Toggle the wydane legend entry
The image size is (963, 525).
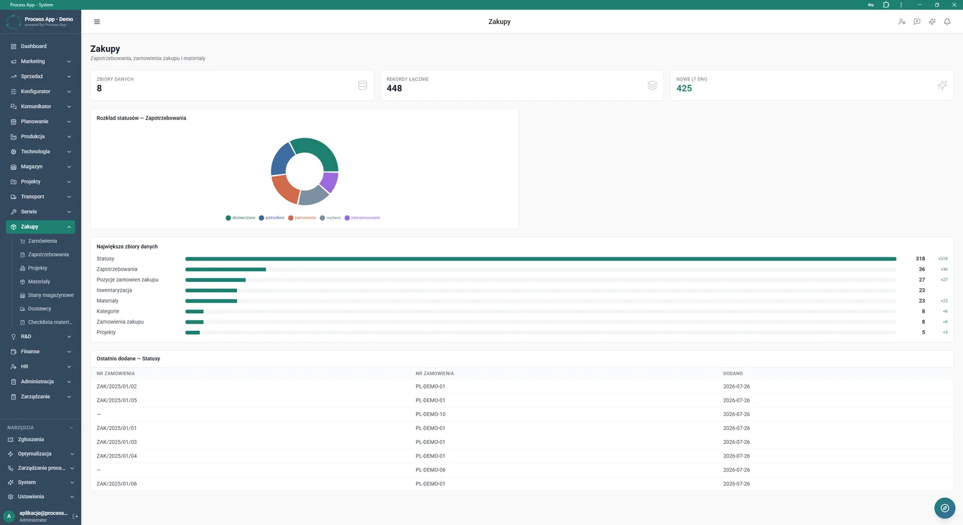point(330,218)
